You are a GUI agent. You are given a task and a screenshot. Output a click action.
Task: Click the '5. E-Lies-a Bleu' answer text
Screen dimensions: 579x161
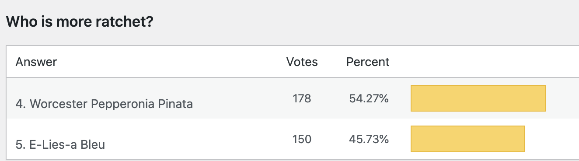pos(60,144)
